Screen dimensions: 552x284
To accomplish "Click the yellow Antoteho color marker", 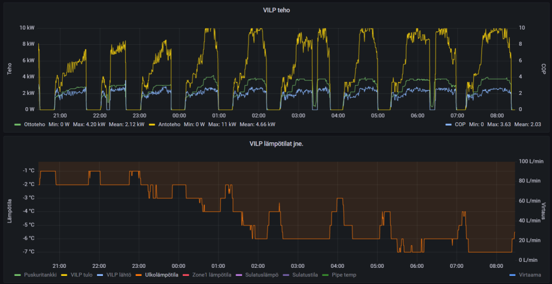I will [151, 124].
